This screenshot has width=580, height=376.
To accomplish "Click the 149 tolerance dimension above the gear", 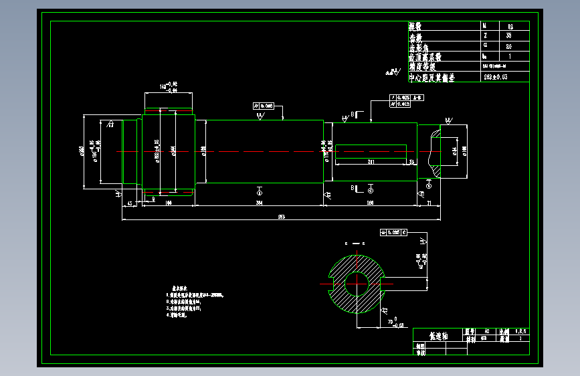I will [169, 87].
